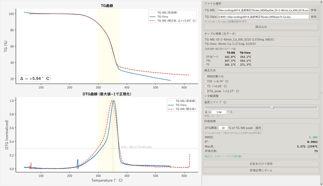Click the TG curve legend box
Screen dimensions: 323x186
173,17
